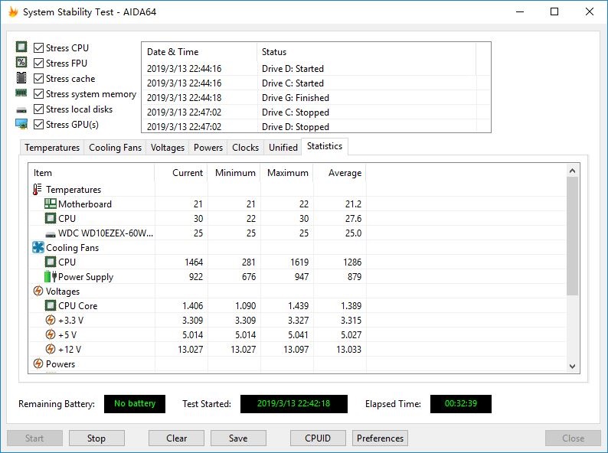Click the Cooling Fans snowflake icon
Viewport: 608px width, 453px height.
point(38,248)
